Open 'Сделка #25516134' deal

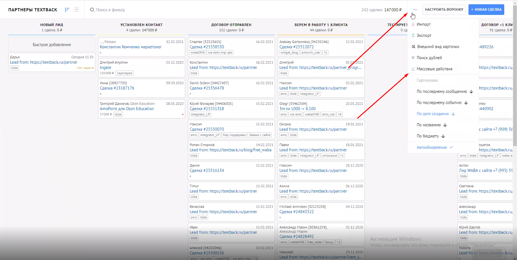(x=207, y=171)
